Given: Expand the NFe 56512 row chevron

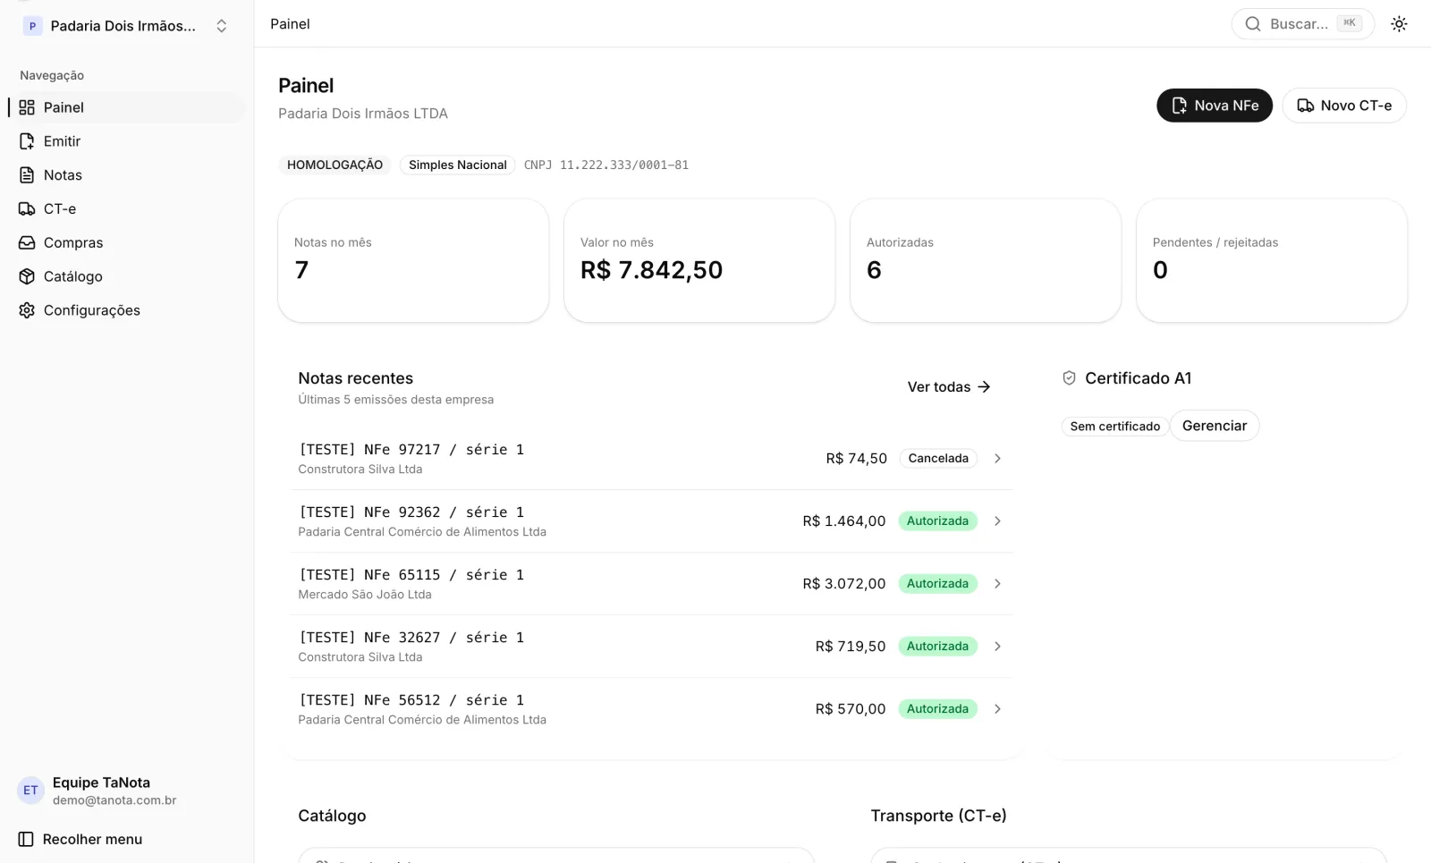Looking at the screenshot, I should coord(997,709).
